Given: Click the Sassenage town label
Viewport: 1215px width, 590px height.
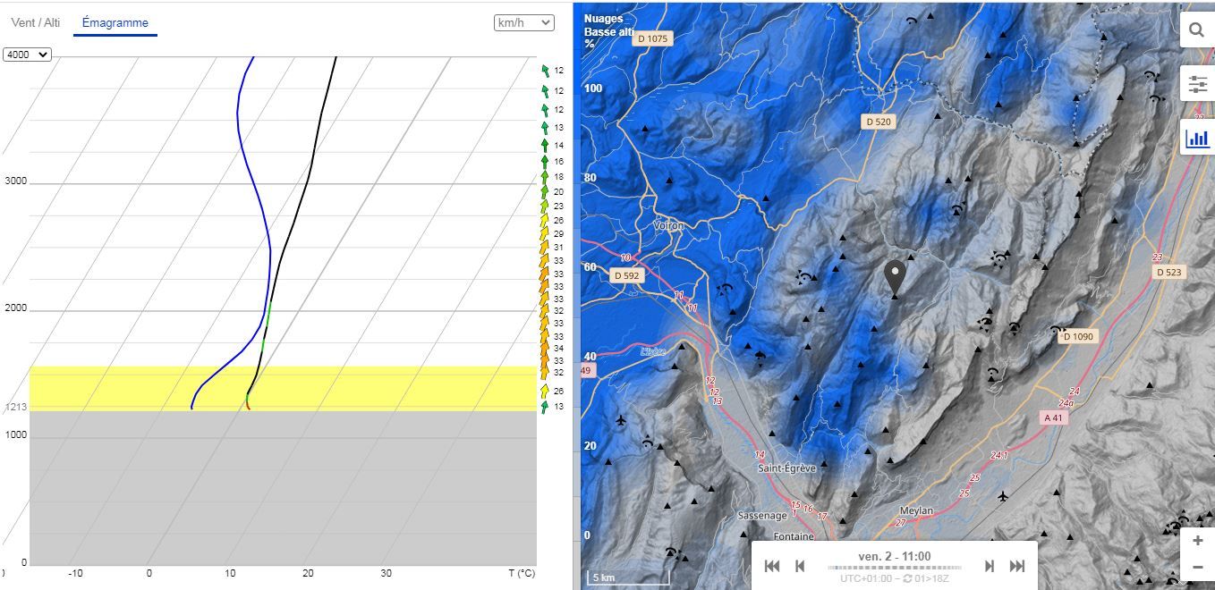Looking at the screenshot, I should [x=762, y=516].
